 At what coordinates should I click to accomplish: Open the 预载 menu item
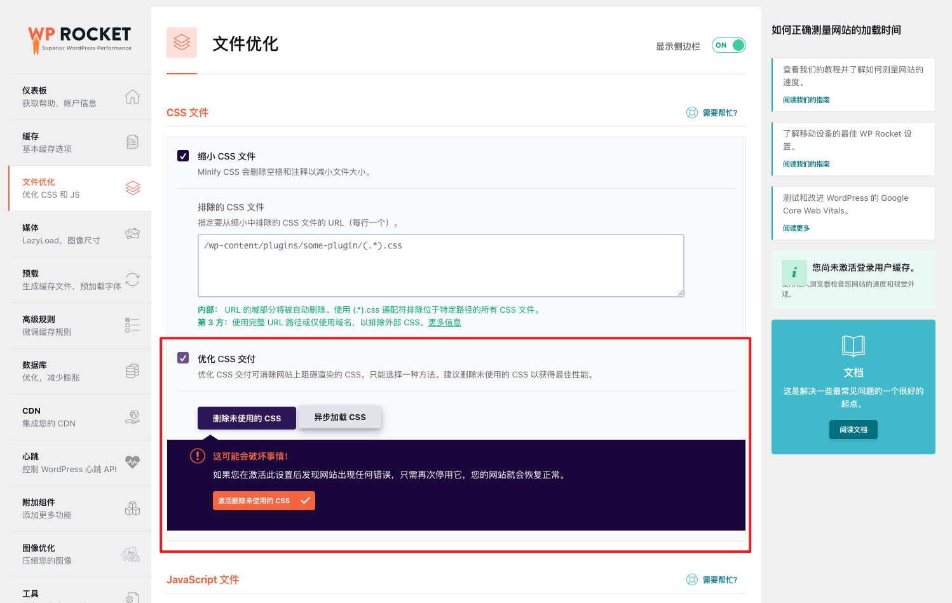click(x=80, y=280)
